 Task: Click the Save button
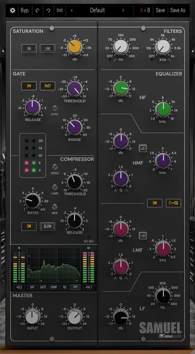pyautogui.click(x=160, y=10)
